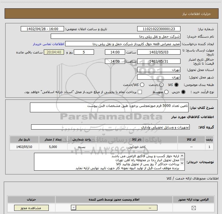Click the جزئیات اطلاعات نیاز header title
The image size is (222, 214).
click(x=197, y=14)
